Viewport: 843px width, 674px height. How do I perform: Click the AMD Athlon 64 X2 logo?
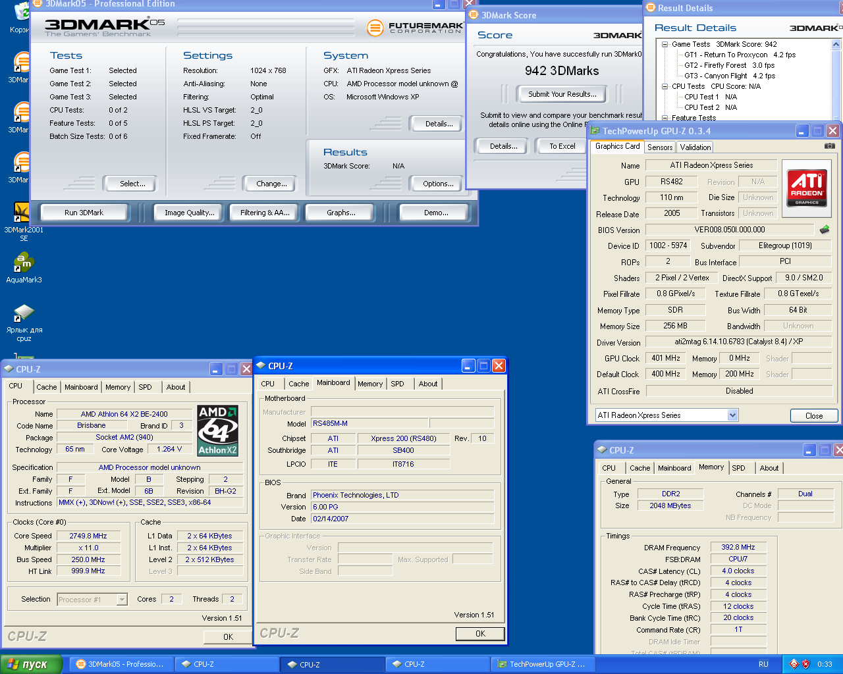[x=217, y=430]
